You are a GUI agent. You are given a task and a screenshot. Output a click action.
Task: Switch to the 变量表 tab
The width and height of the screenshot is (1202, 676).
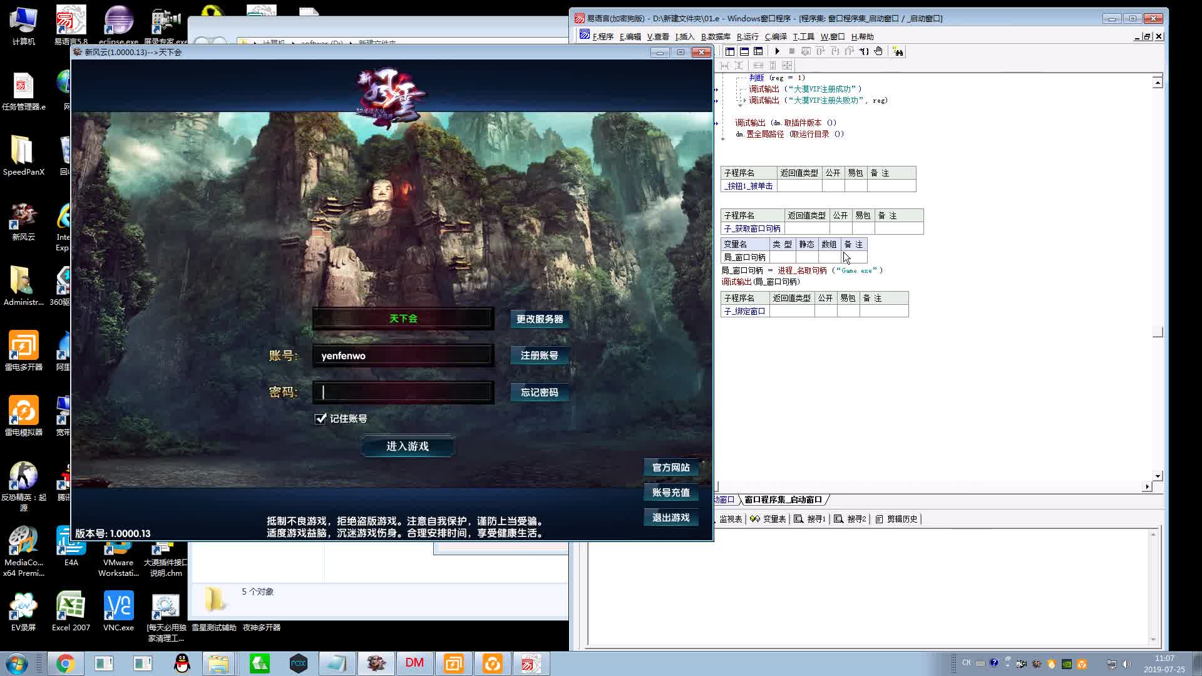coord(768,519)
